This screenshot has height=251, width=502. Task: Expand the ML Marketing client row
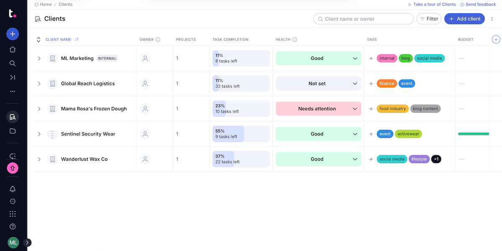click(39, 58)
